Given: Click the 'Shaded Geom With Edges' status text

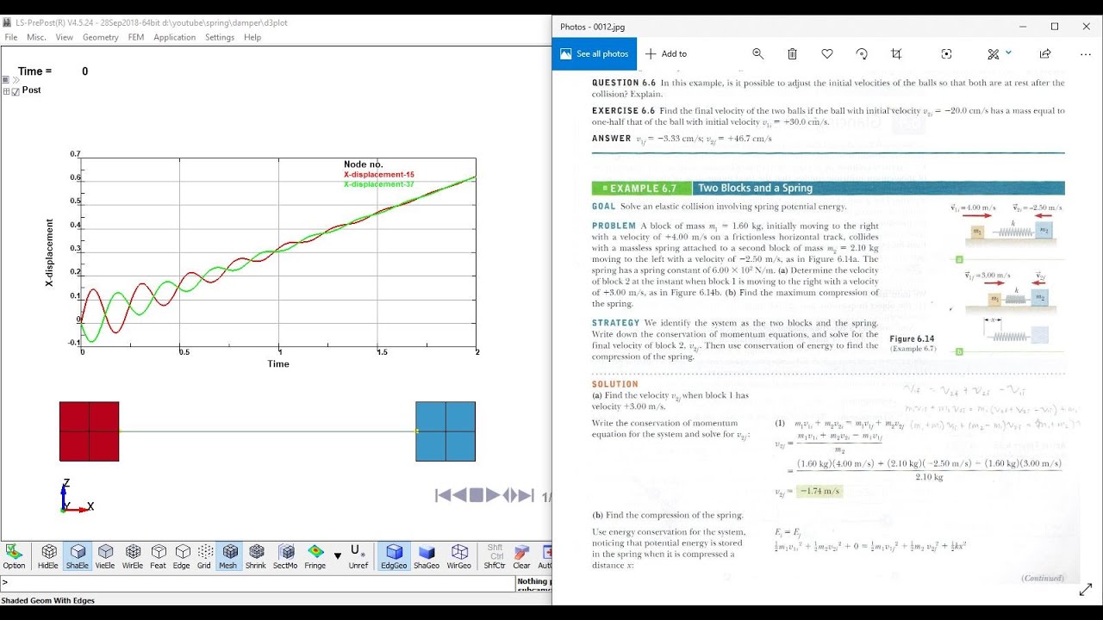Looking at the screenshot, I should (x=48, y=600).
